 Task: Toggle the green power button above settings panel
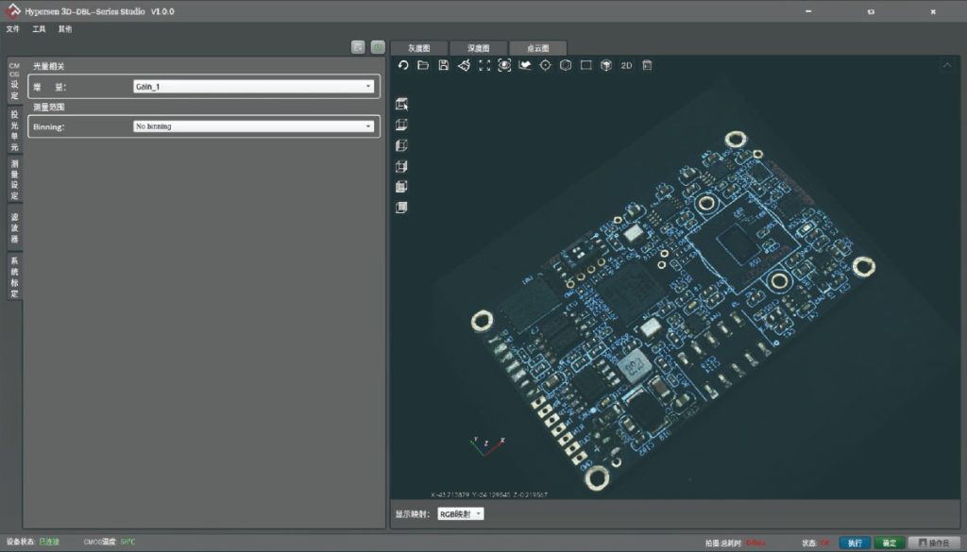point(377,47)
